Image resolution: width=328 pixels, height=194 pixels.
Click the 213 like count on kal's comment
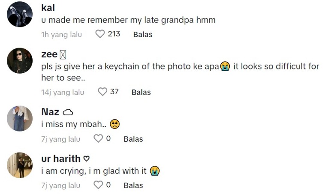click(x=114, y=34)
